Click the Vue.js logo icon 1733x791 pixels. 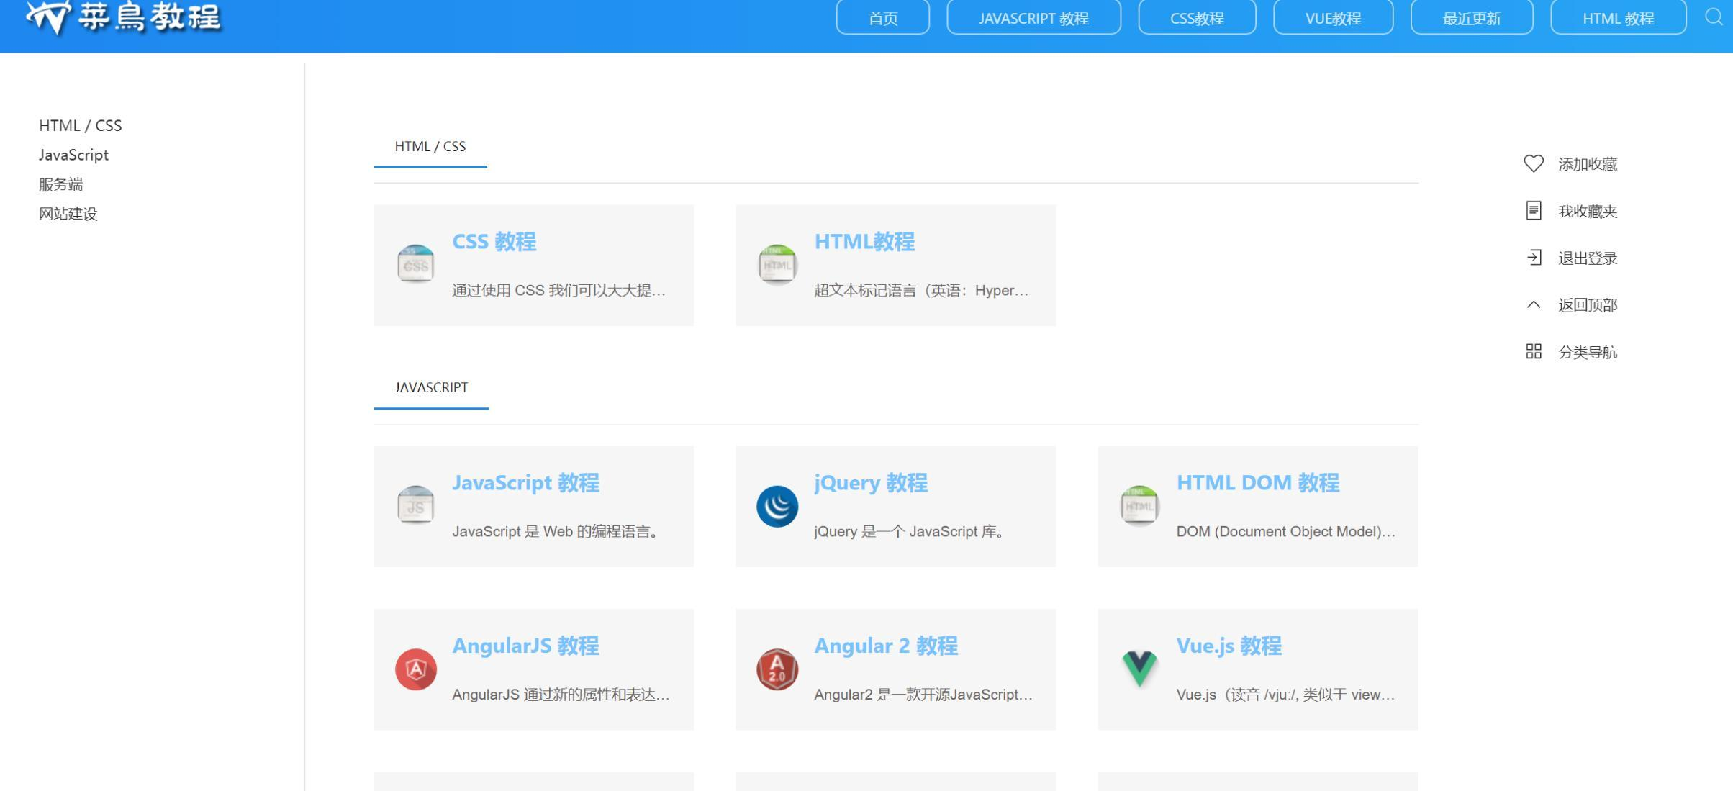tap(1139, 669)
